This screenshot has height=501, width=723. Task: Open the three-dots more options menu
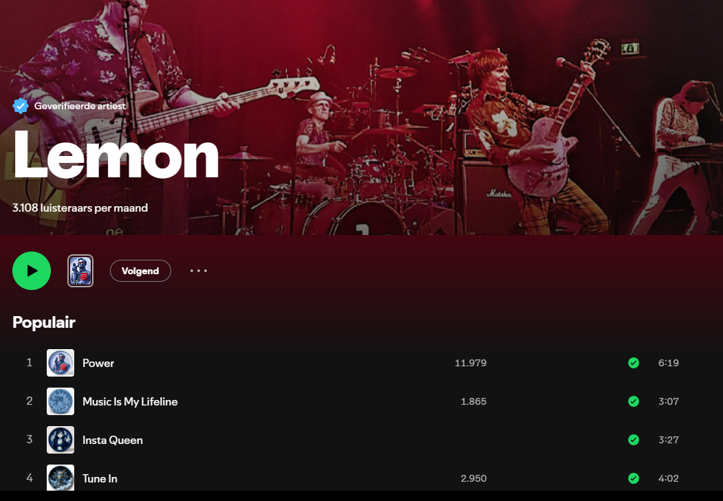pyautogui.click(x=199, y=271)
